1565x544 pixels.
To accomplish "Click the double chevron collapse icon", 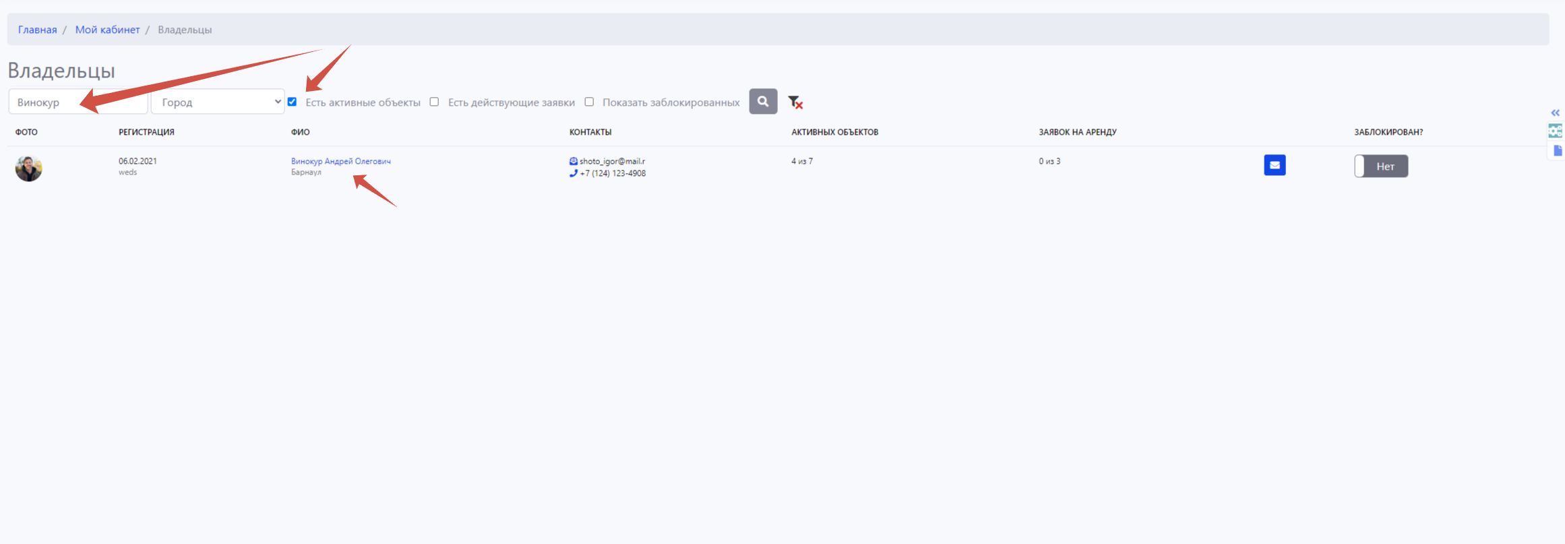I will click(x=1555, y=113).
